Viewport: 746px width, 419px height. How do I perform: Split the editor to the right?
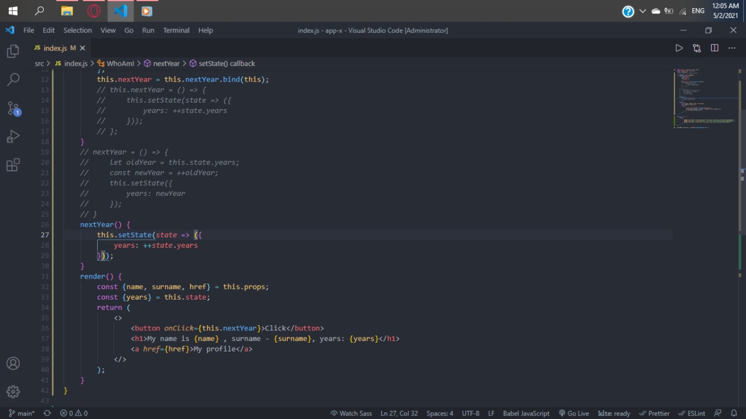pyautogui.click(x=715, y=48)
